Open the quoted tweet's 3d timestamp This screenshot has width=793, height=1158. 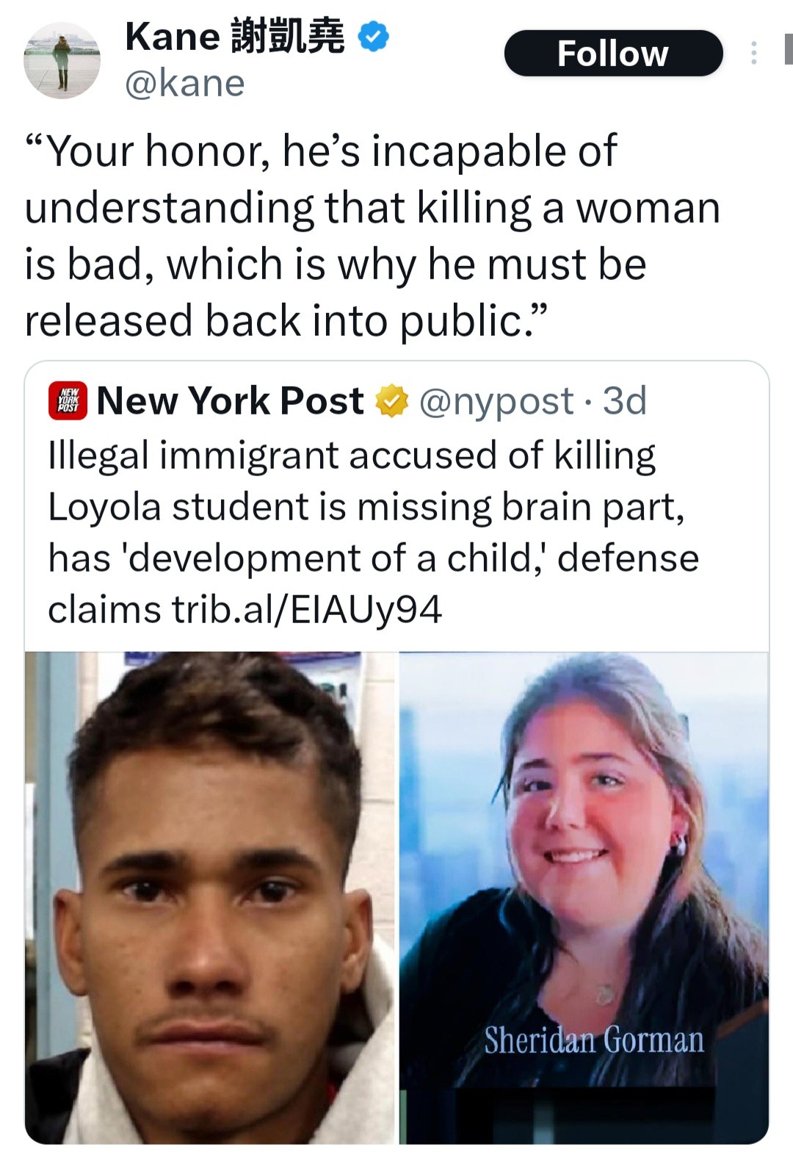coord(625,401)
